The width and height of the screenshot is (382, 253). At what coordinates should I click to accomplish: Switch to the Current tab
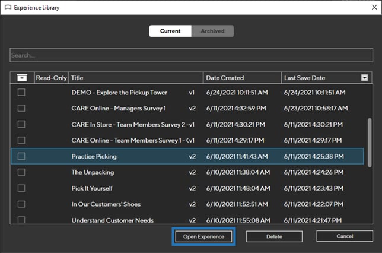point(170,31)
